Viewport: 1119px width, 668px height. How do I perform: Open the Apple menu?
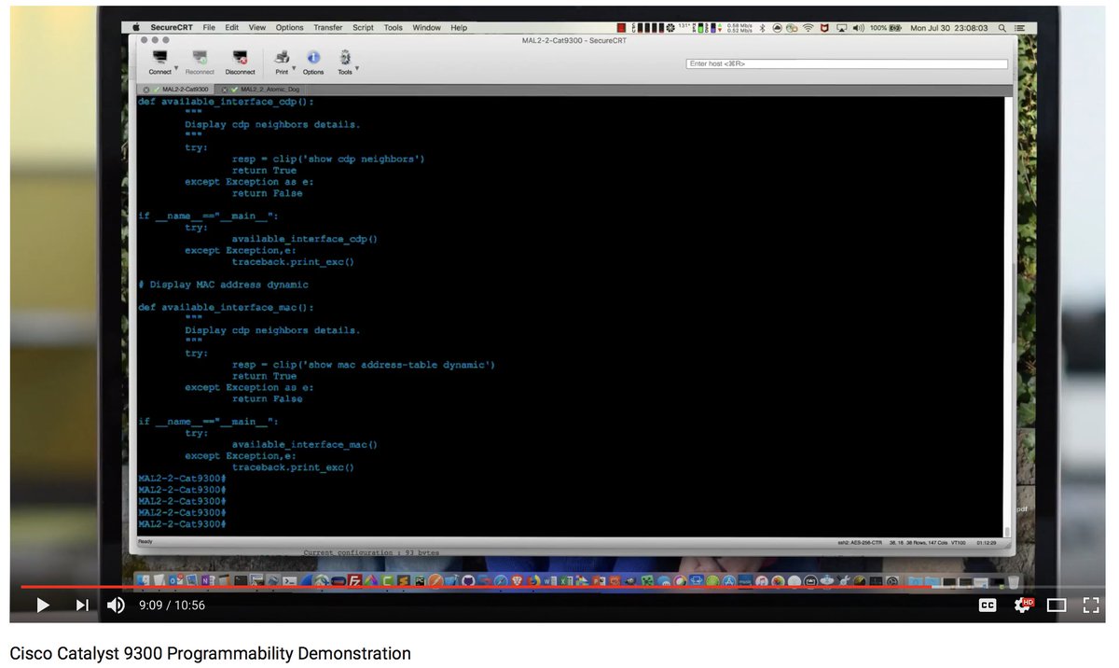pyautogui.click(x=135, y=28)
